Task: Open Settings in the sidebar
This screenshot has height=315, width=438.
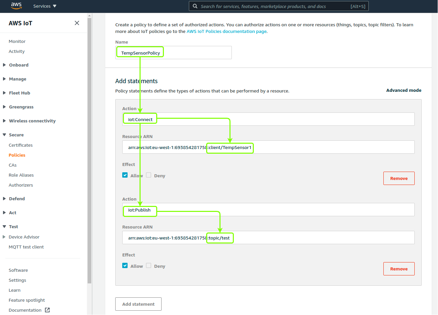Action: (17, 280)
